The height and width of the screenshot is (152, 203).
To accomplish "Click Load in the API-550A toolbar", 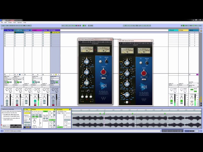I will pos(103,42).
